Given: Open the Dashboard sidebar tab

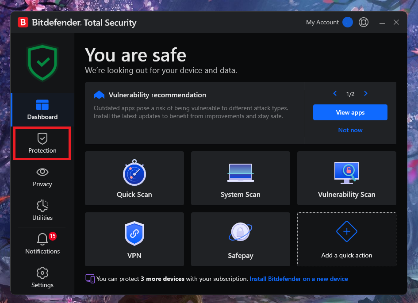Looking at the screenshot, I should pos(42,110).
